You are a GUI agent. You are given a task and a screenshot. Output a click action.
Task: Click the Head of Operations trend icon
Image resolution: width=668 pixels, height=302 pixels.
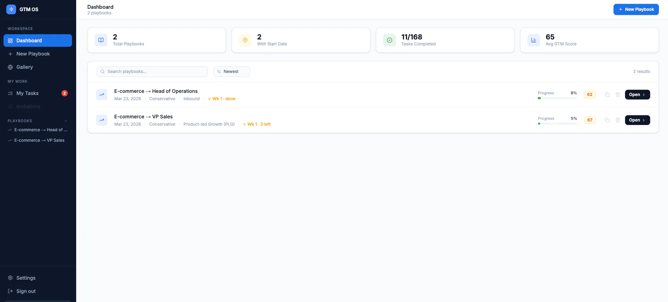click(x=102, y=95)
